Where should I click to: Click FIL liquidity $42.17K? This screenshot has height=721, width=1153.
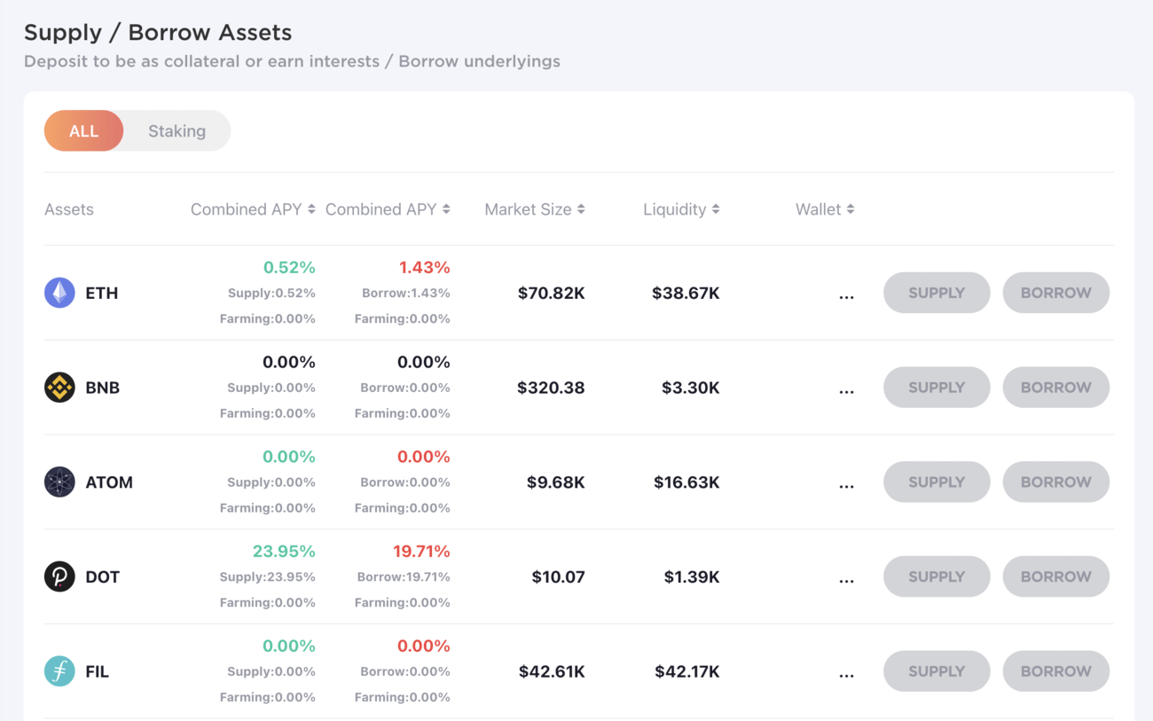[687, 671]
